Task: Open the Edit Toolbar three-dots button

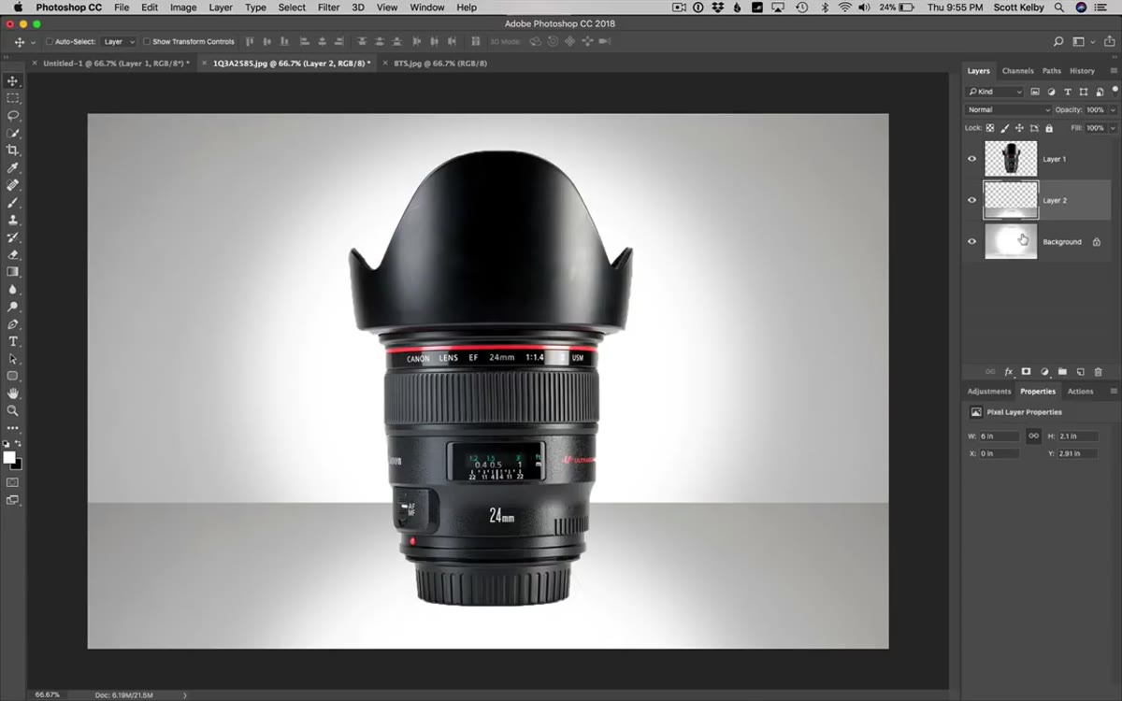Action: tap(12, 428)
